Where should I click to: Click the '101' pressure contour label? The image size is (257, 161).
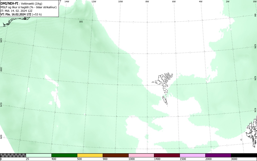point(81,22)
